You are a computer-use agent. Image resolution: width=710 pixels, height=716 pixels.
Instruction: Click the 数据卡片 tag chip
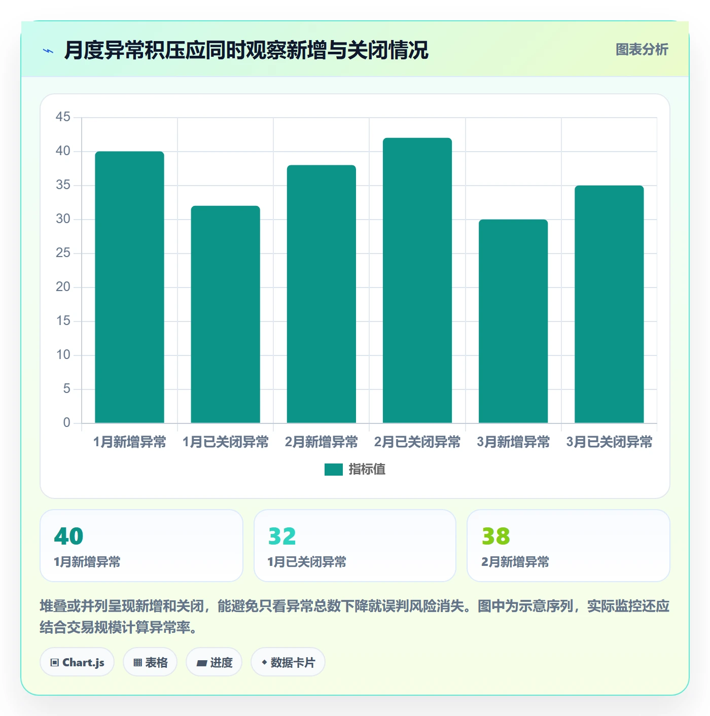(x=288, y=662)
